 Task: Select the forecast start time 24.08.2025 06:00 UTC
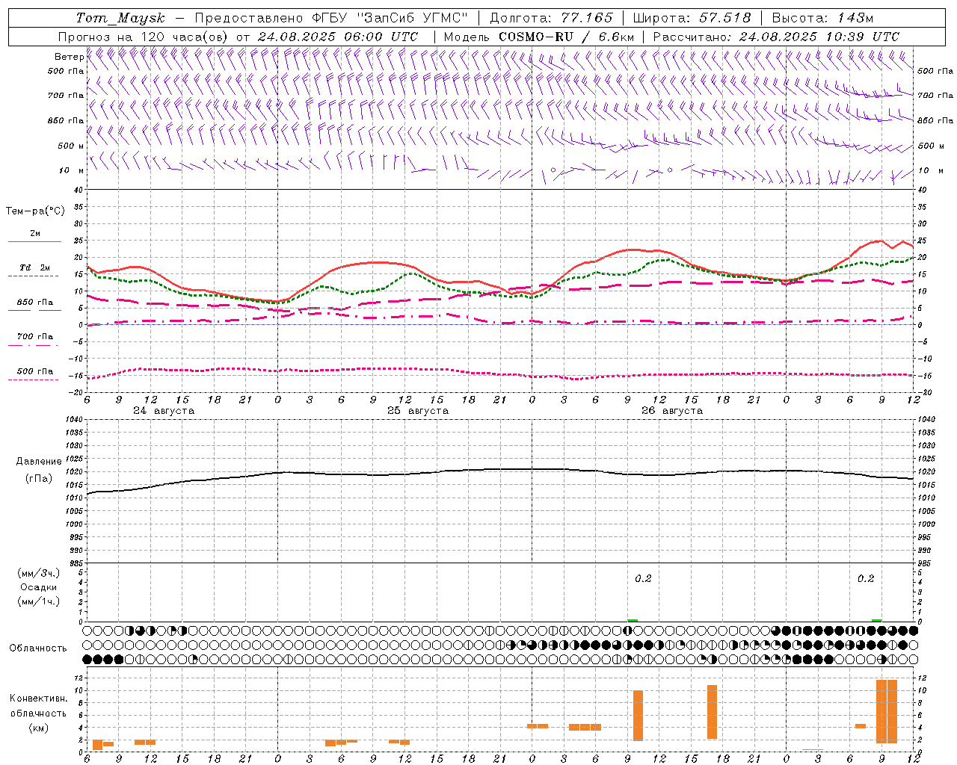click(x=338, y=37)
